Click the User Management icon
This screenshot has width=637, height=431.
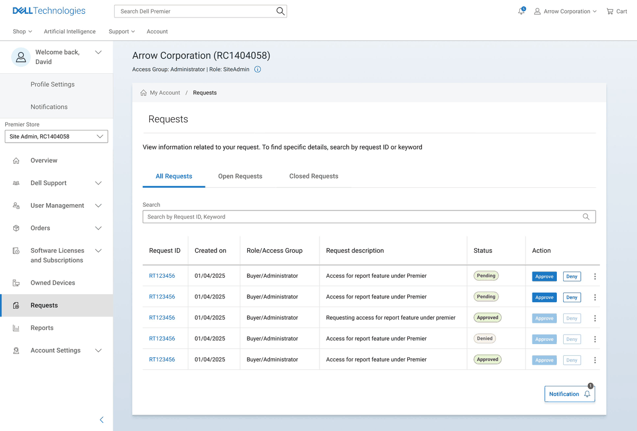[16, 206]
